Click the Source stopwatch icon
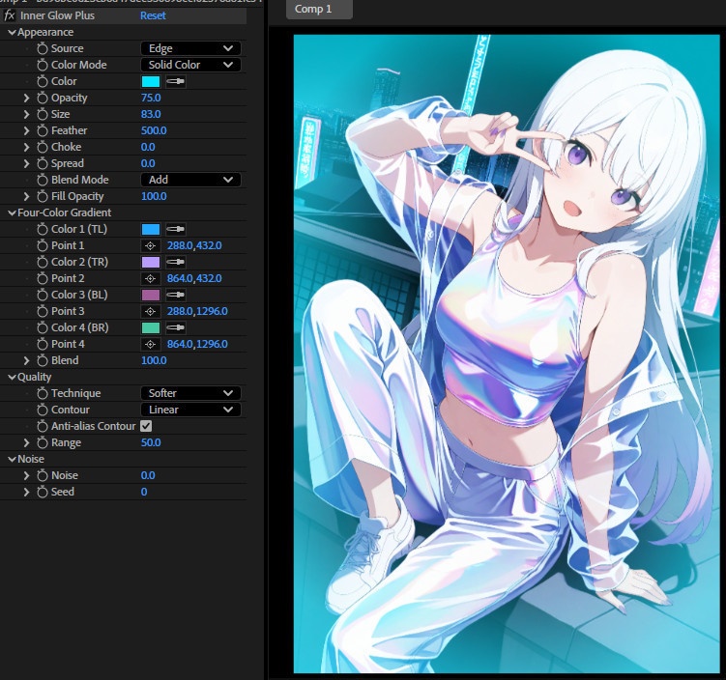 coord(43,48)
